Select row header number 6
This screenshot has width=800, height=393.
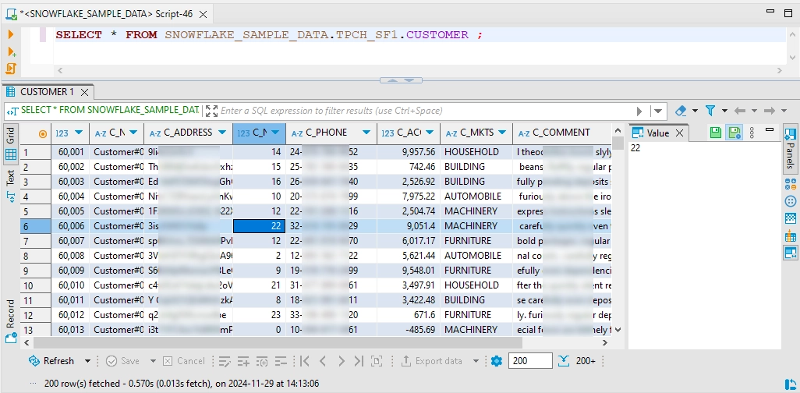[x=36, y=226]
